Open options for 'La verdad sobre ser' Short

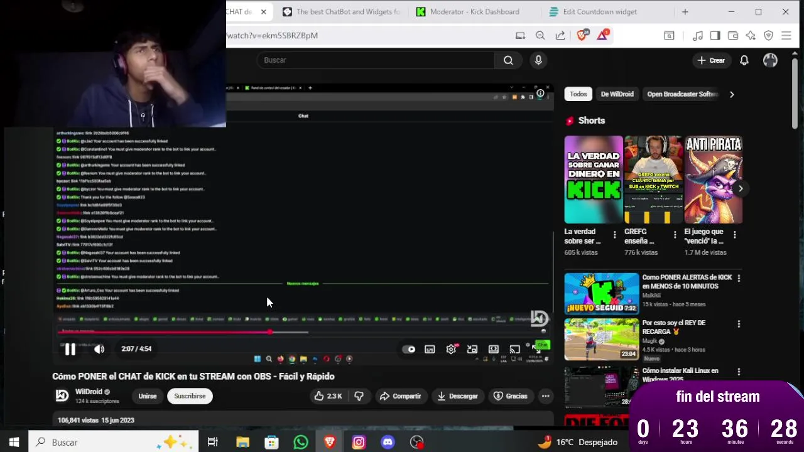(615, 235)
